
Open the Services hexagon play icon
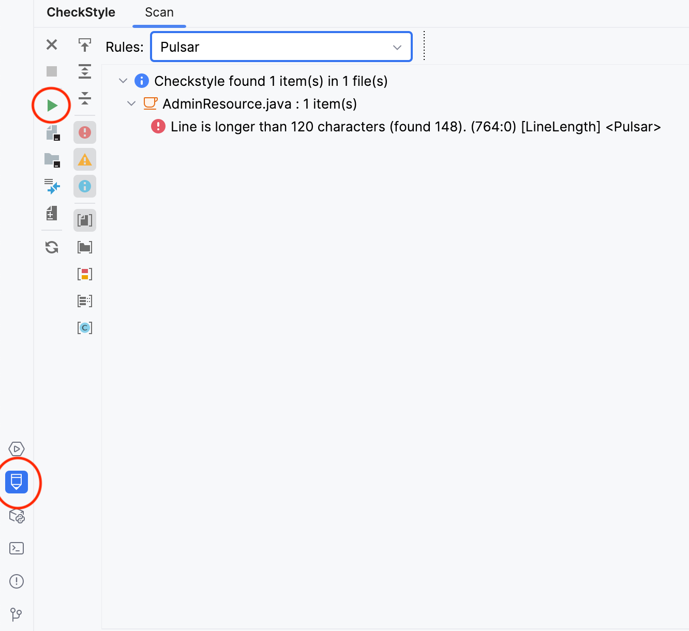click(17, 449)
